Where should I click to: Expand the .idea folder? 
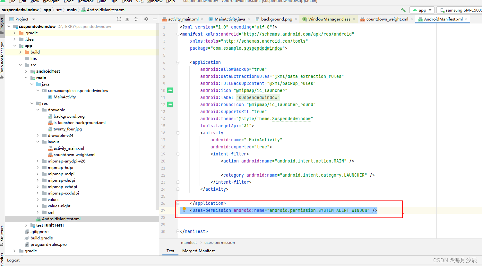coord(14,39)
